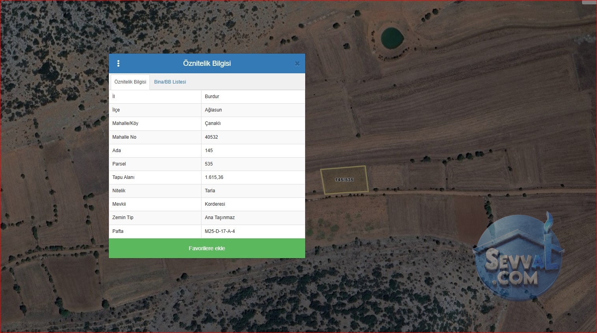Click the Mevkii value Korderesi

click(215, 204)
